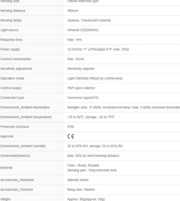
Task: Click "Opaque, Translucent material" text
Action: (89, 20)
